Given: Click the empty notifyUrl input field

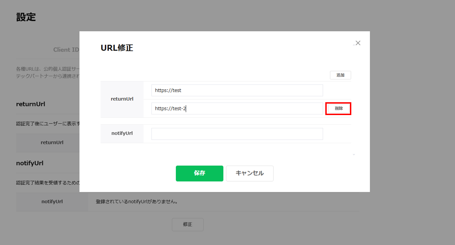Looking at the screenshot, I should (237, 134).
